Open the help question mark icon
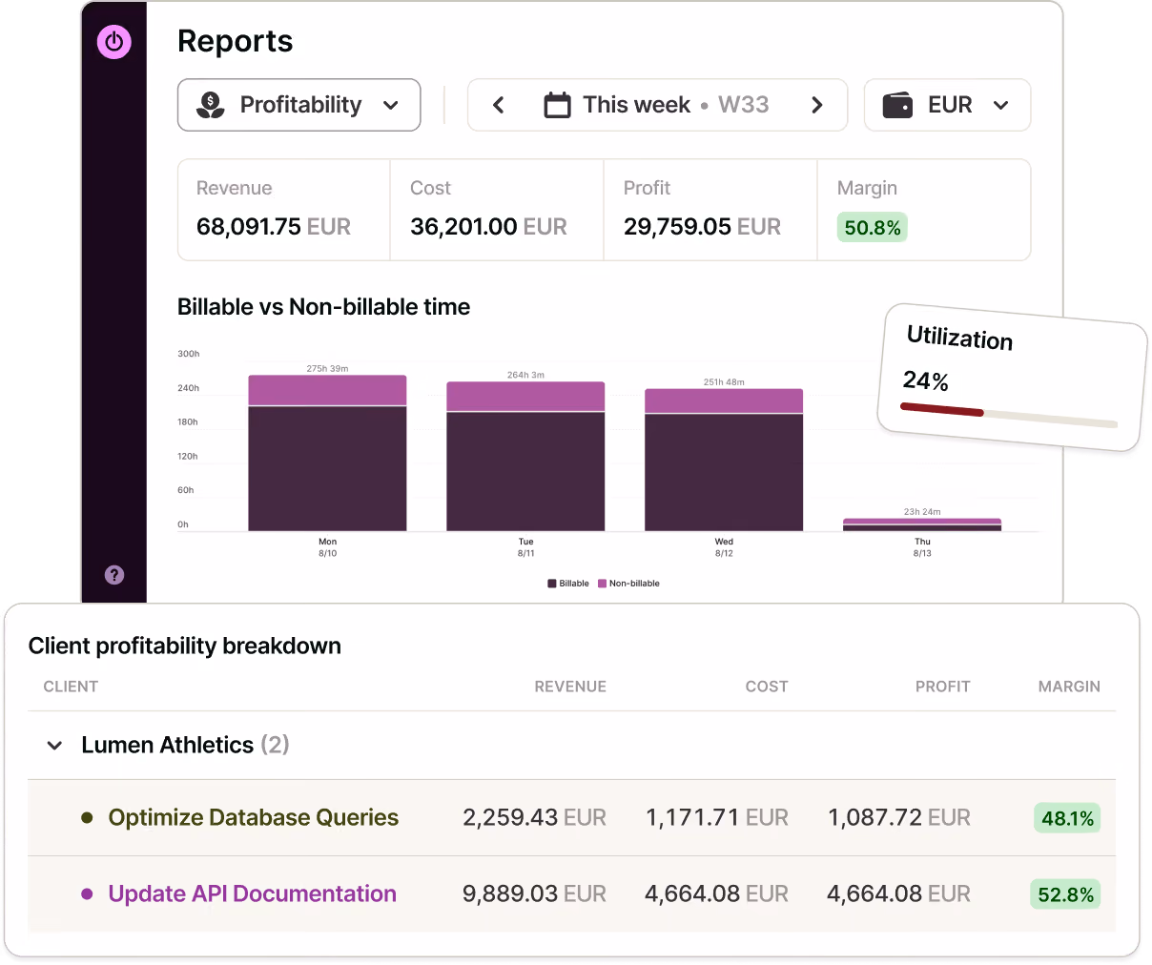The height and width of the screenshot is (965, 1152). click(x=114, y=575)
